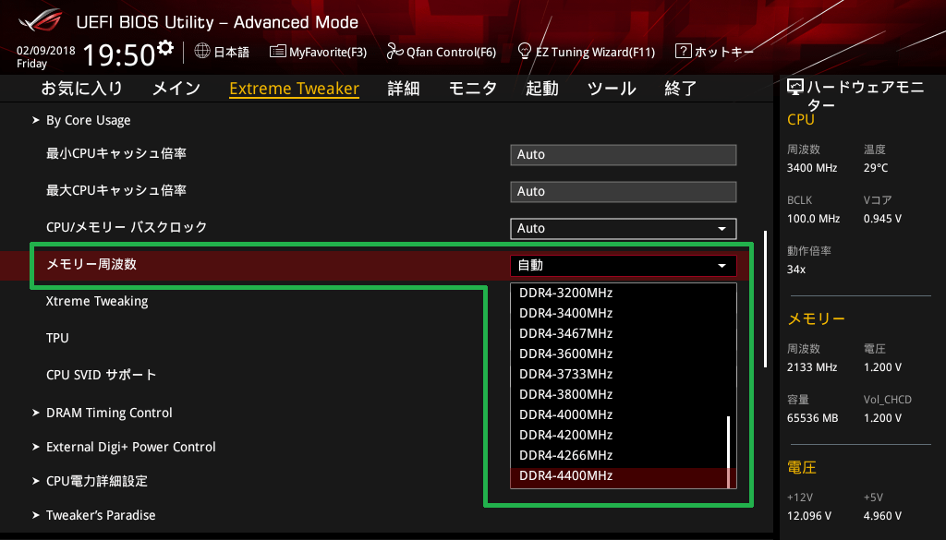This screenshot has height=540, width=946.
Task: Change language via 日本語 button
Action: [x=222, y=52]
